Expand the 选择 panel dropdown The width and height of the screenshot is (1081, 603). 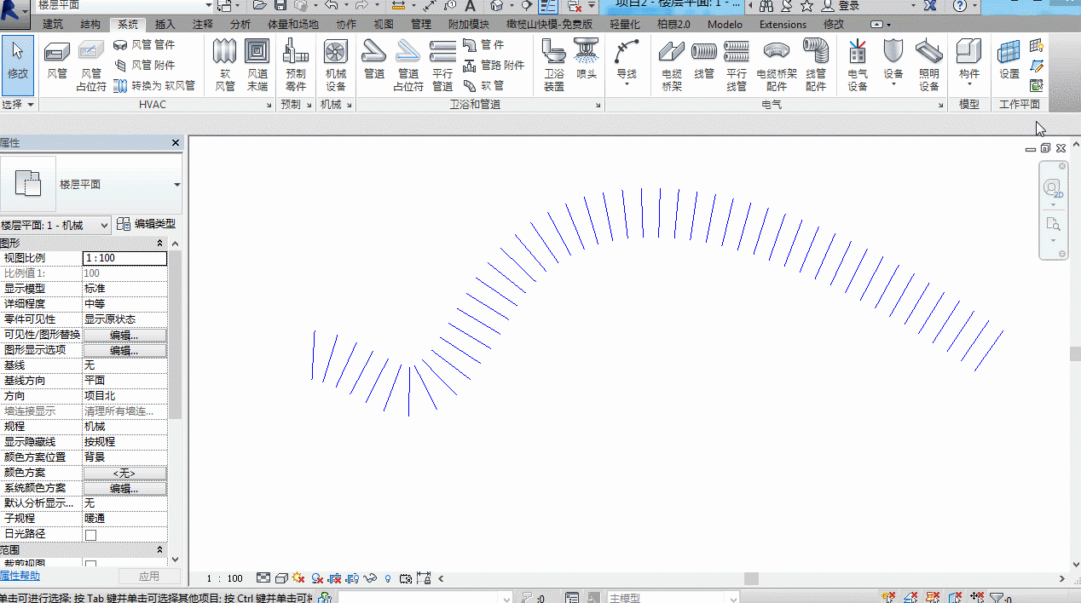(x=18, y=104)
